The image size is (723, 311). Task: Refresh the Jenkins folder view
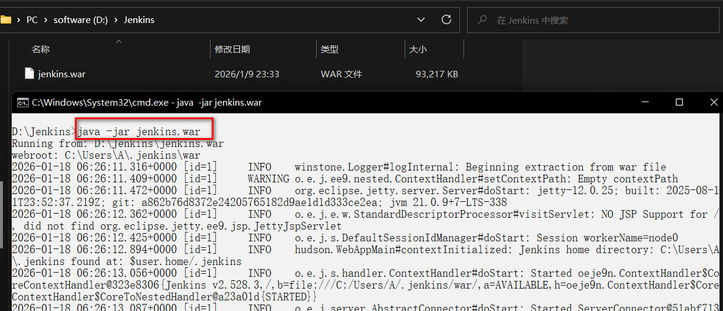pyautogui.click(x=446, y=19)
